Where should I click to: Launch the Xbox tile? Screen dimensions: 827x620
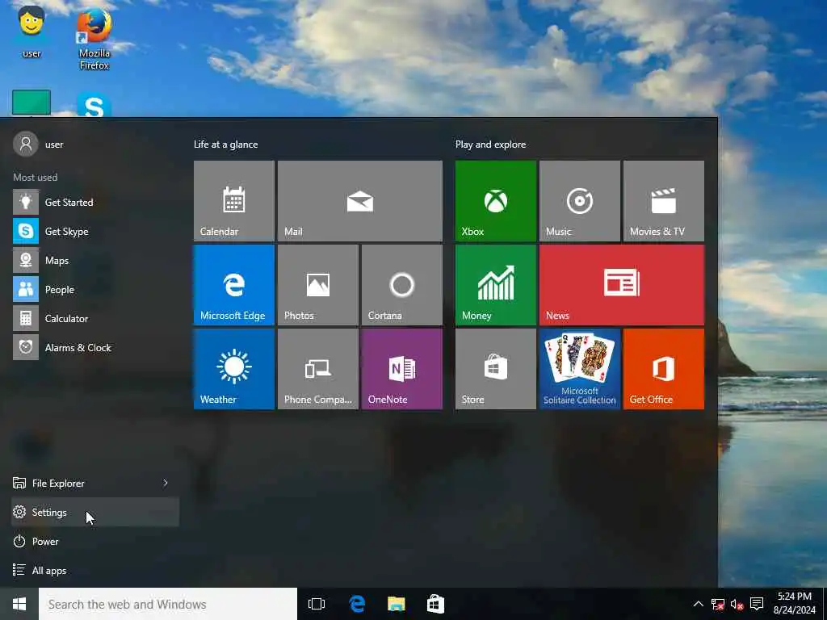click(495, 201)
